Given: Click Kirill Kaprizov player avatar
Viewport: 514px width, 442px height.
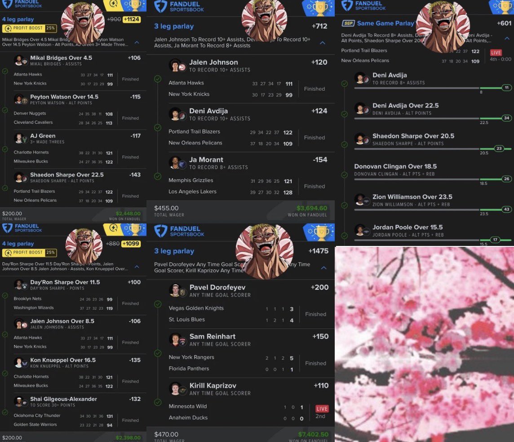Looking at the screenshot, I should pos(177,389).
